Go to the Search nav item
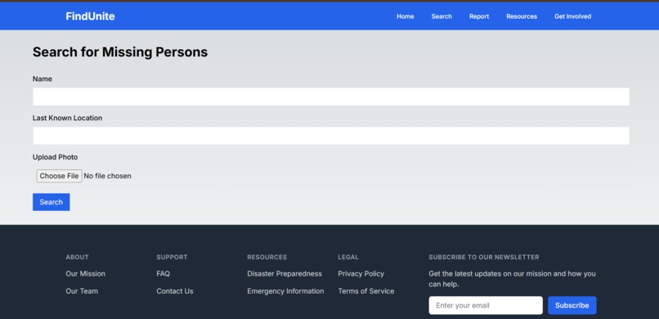Viewport: 659px width, 319px height. point(442,16)
